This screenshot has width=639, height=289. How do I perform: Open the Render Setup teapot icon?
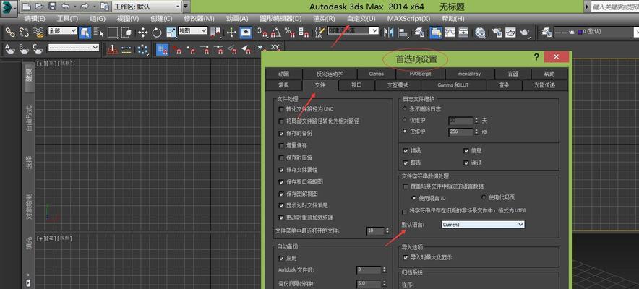tap(497, 33)
